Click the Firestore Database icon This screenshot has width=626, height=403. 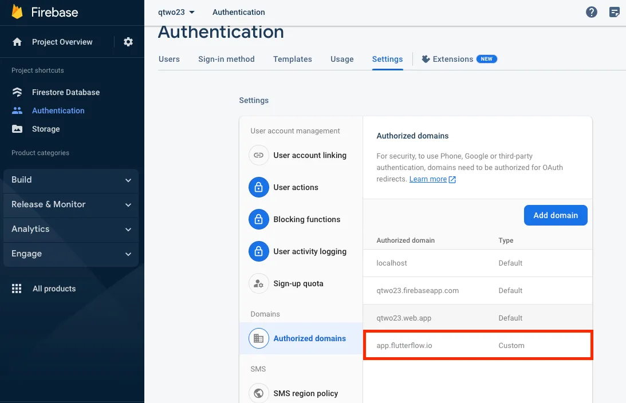[x=17, y=92]
